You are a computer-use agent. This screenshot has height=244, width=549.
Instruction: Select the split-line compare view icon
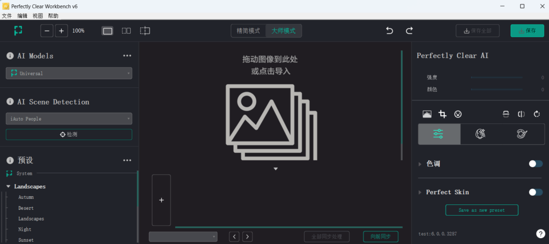[x=145, y=31]
